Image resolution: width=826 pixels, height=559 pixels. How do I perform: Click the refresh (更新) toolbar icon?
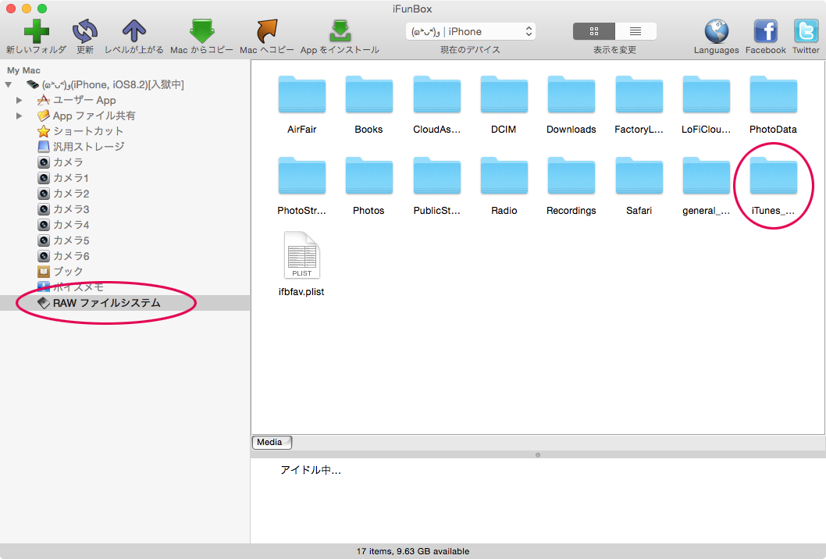coord(85,31)
